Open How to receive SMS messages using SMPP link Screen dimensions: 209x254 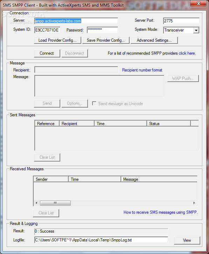tap(161, 212)
